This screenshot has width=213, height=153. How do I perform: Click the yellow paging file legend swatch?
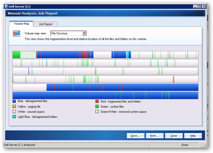pyautogui.click(x=14, y=106)
